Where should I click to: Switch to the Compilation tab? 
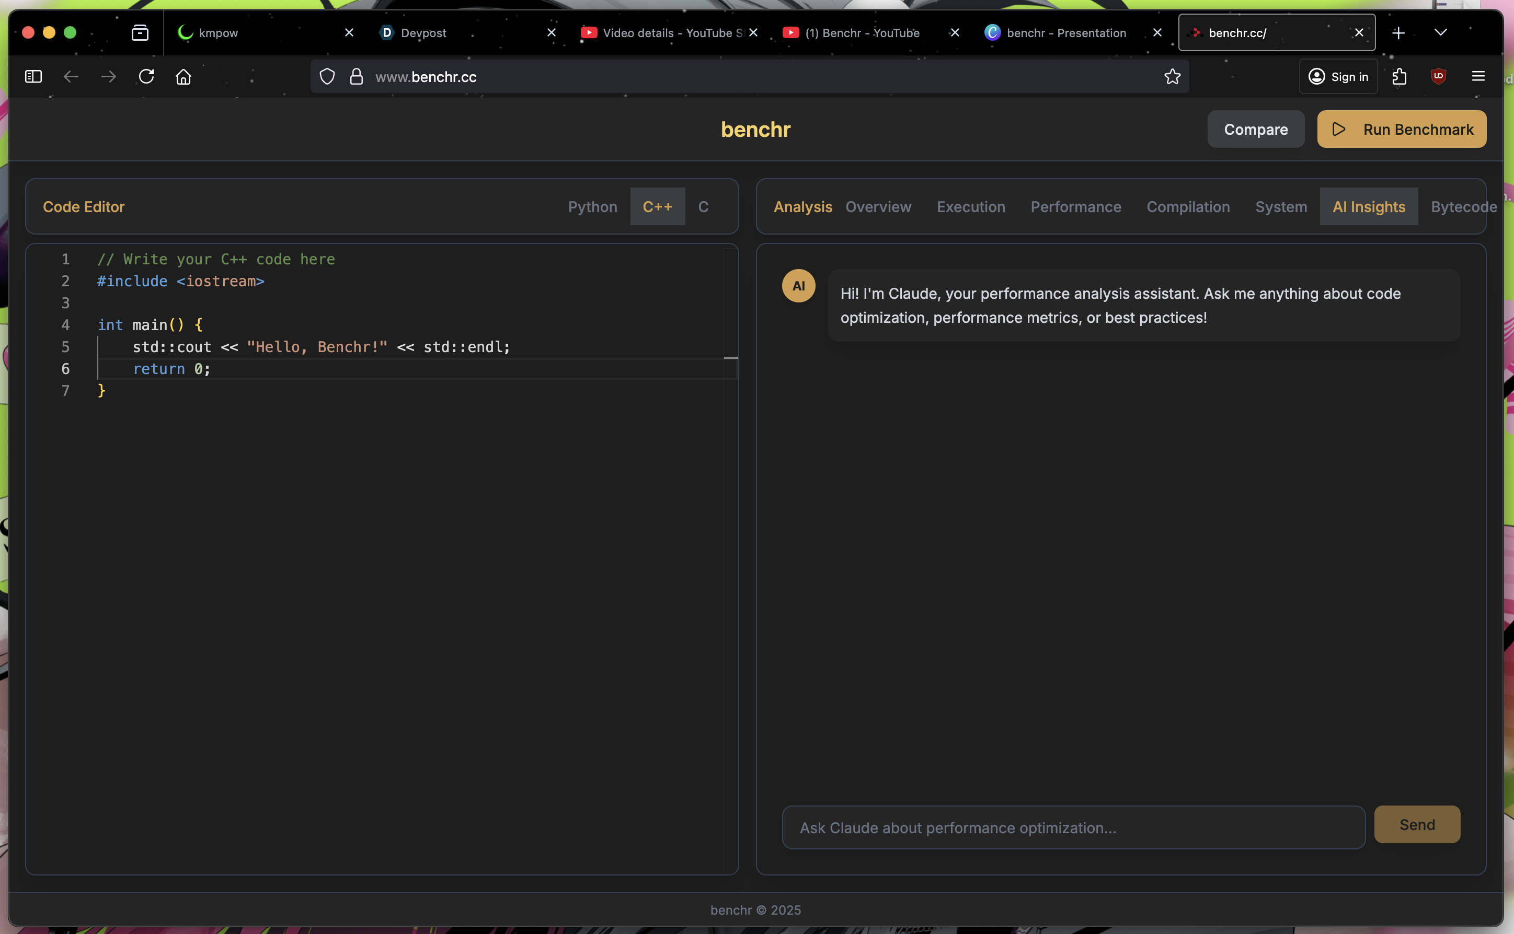(1188, 207)
